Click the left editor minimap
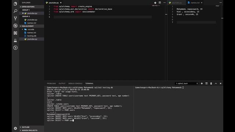Viewport: 235px width, 132px height. (x=156, y=6)
